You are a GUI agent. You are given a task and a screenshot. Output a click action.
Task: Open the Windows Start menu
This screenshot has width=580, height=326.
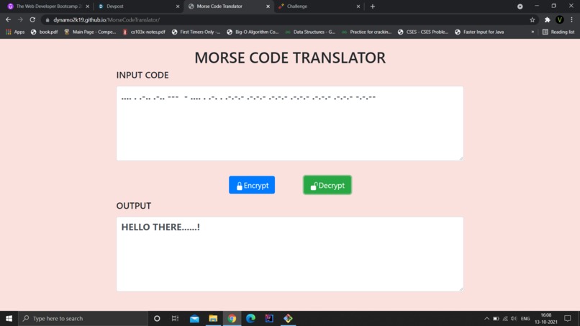coord(9,318)
